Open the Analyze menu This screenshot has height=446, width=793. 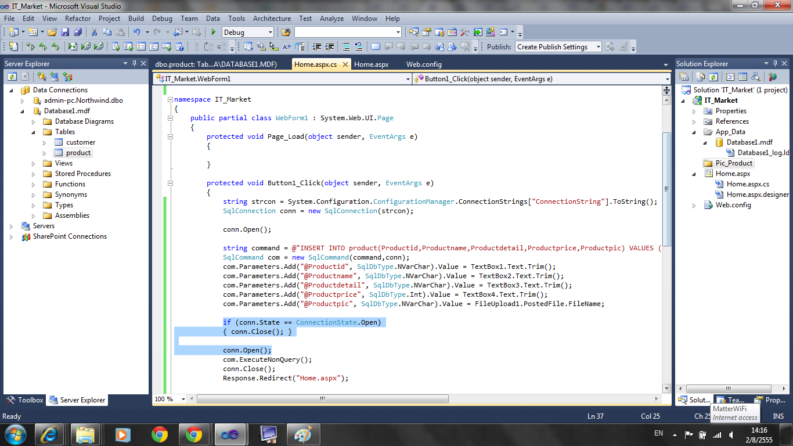point(331,19)
